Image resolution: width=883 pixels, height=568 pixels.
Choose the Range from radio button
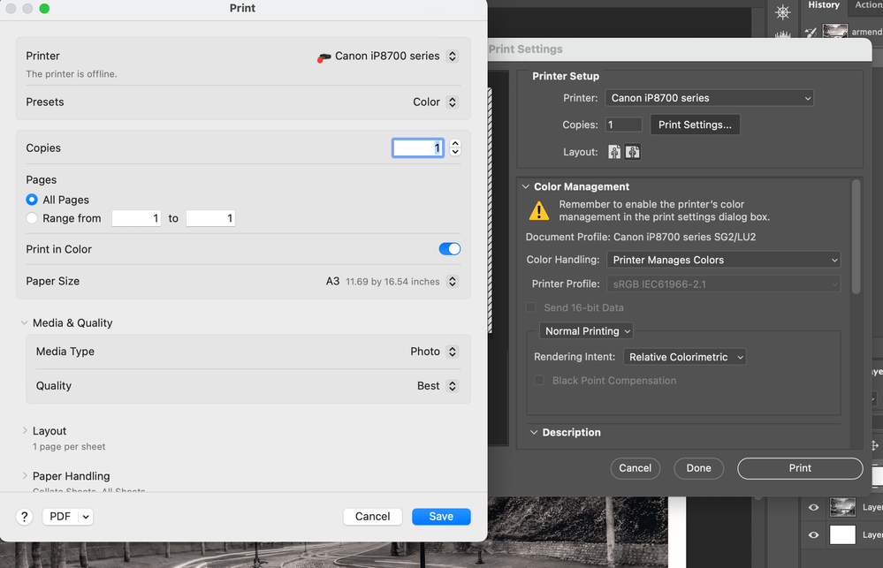[x=33, y=218]
